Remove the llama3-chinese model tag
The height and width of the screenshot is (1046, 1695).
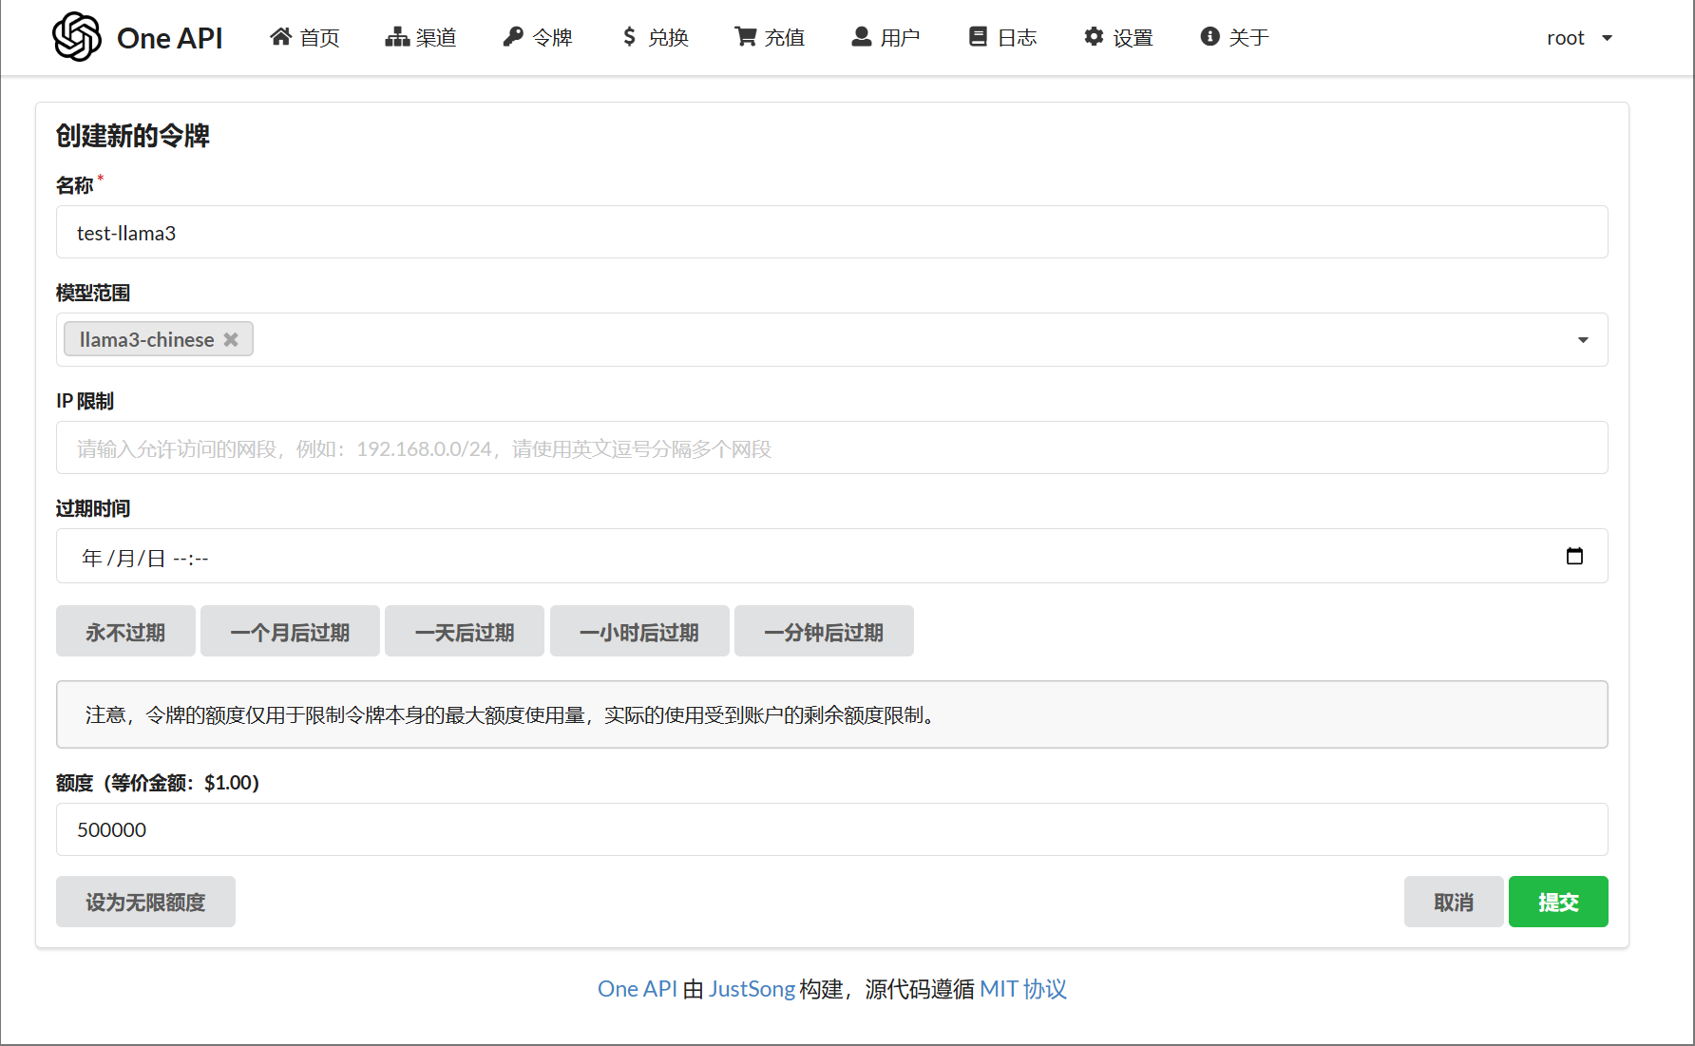click(231, 339)
